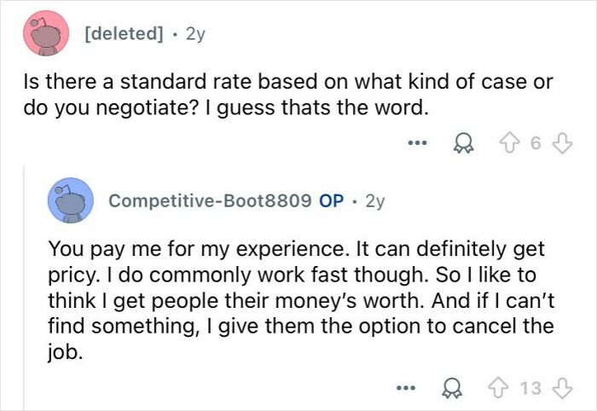This screenshot has height=411, width=597.
Task: Click the vote count 6
Action: [536, 143]
